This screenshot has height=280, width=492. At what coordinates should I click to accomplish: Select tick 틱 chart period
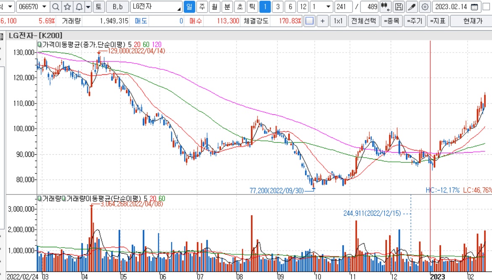[252, 7]
